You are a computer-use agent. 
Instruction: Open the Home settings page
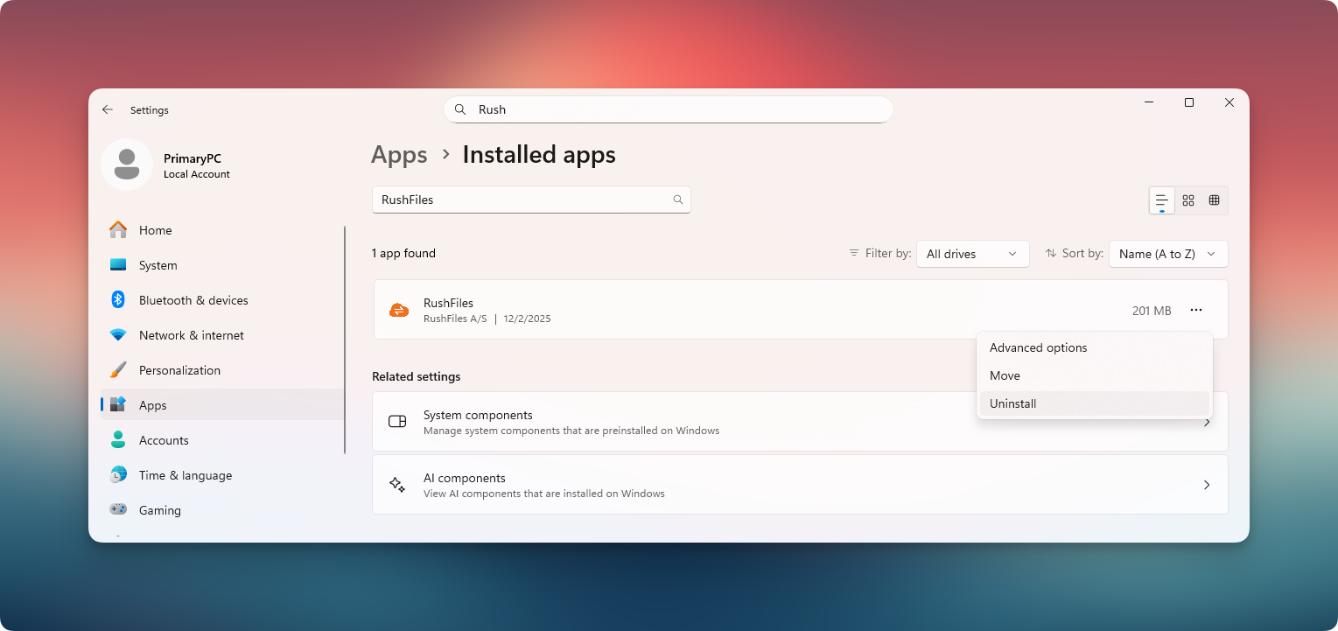[223, 230]
